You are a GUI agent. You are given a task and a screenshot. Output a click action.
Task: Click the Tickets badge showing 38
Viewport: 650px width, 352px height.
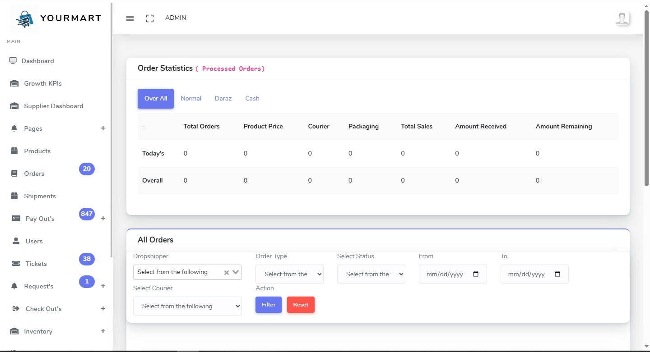point(87,259)
